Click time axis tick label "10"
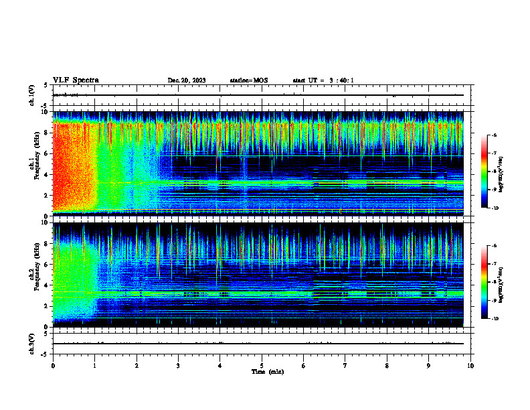Image resolution: width=530 pixels, height=410 pixels. [x=470, y=366]
